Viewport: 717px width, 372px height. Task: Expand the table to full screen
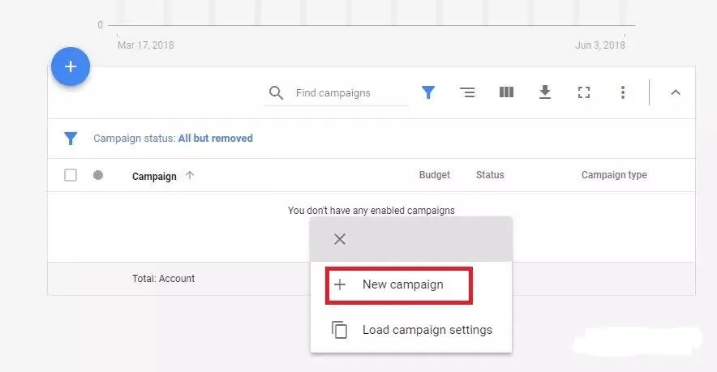point(584,92)
